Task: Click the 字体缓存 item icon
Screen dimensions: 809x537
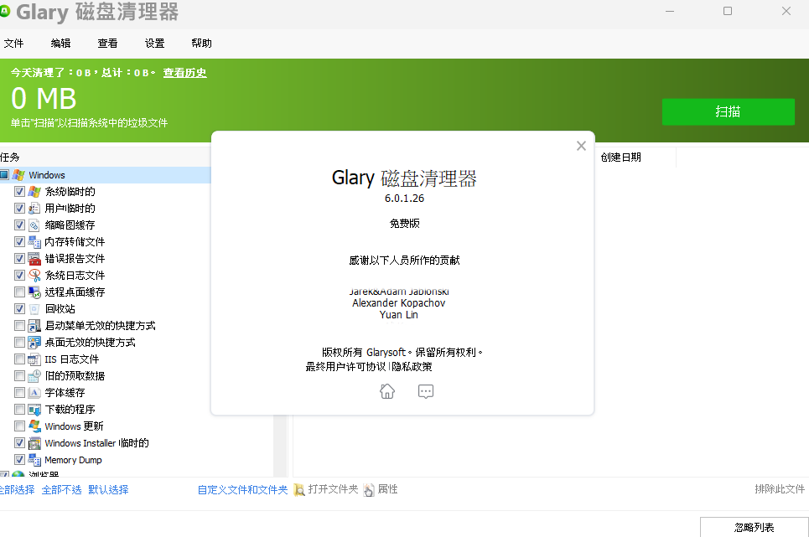Action: tap(34, 393)
